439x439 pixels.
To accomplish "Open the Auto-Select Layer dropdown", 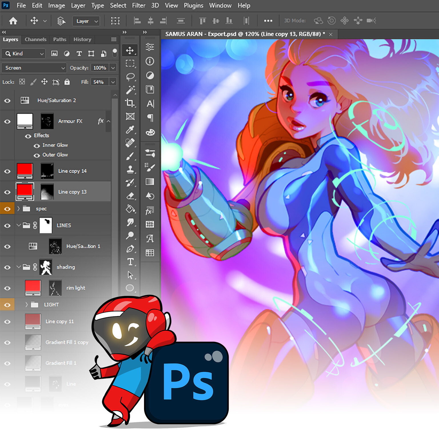I will (86, 21).
